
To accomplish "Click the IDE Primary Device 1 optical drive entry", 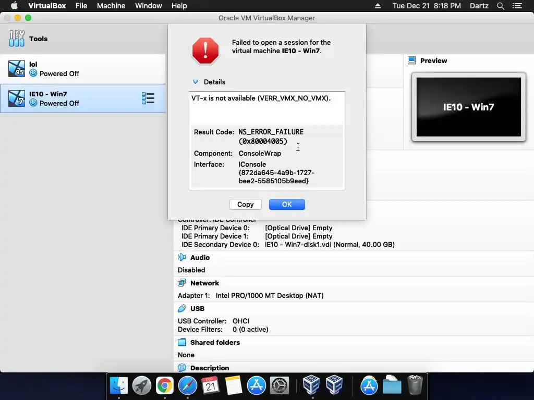I will (x=299, y=236).
